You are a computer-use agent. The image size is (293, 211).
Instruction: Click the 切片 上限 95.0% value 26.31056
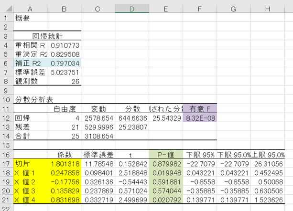click(268, 164)
